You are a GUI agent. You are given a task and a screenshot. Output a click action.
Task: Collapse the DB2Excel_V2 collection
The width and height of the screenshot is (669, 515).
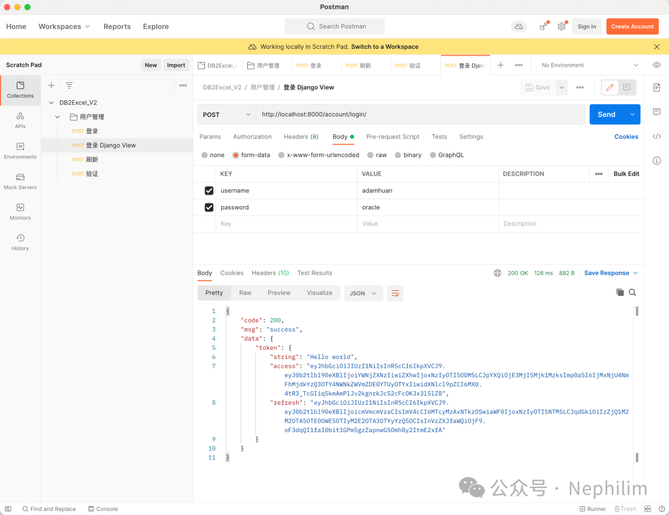[51, 103]
